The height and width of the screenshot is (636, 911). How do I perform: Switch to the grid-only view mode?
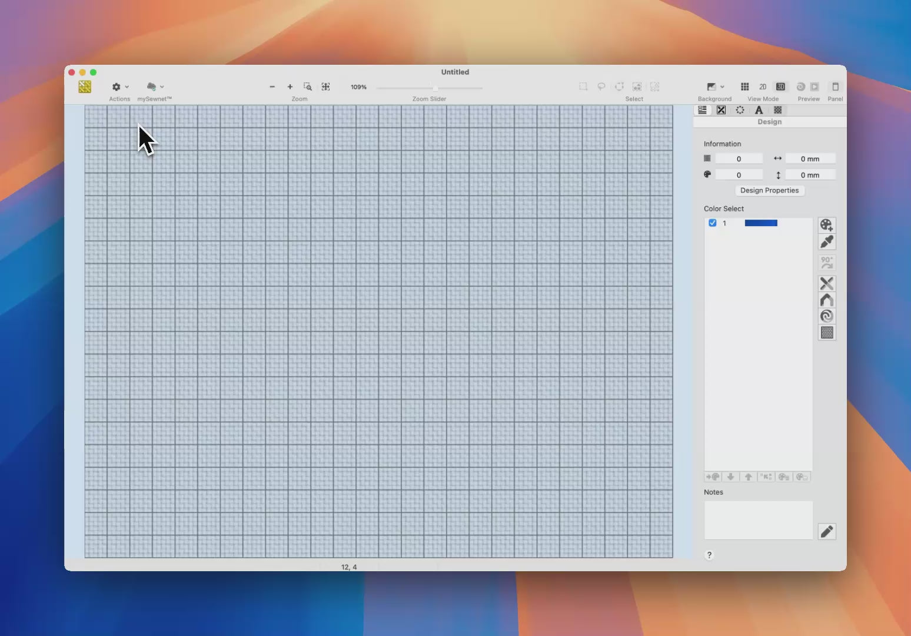(744, 87)
